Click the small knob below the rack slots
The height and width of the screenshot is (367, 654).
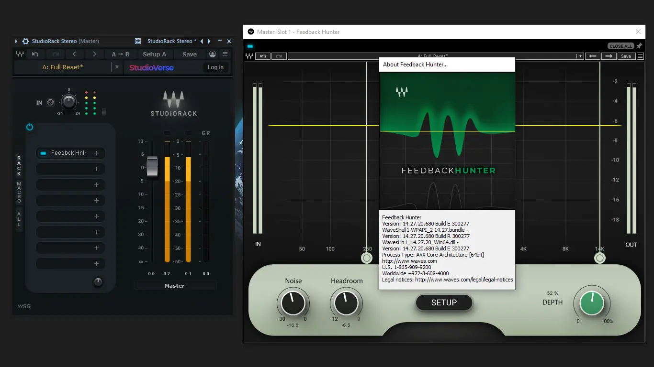point(98,282)
